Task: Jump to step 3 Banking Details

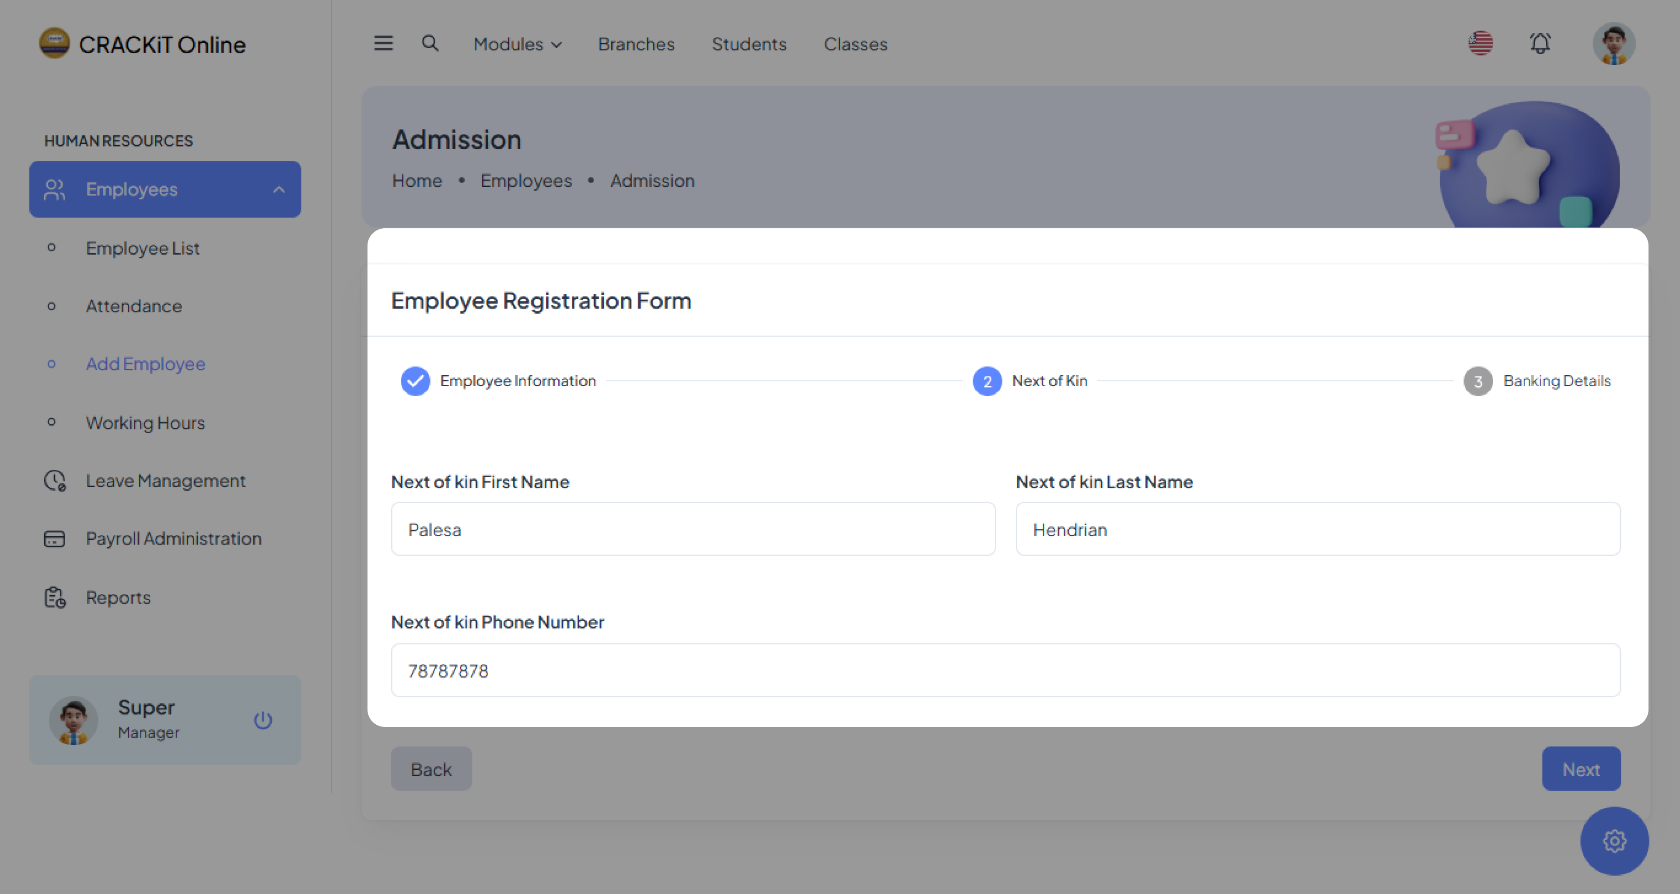Action: pyautogui.click(x=1478, y=381)
